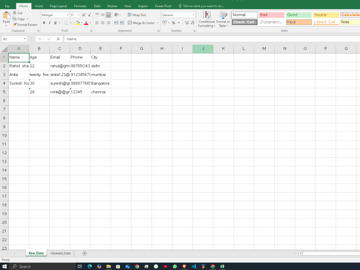
Task: Apply the Good cell style
Action: point(299,15)
